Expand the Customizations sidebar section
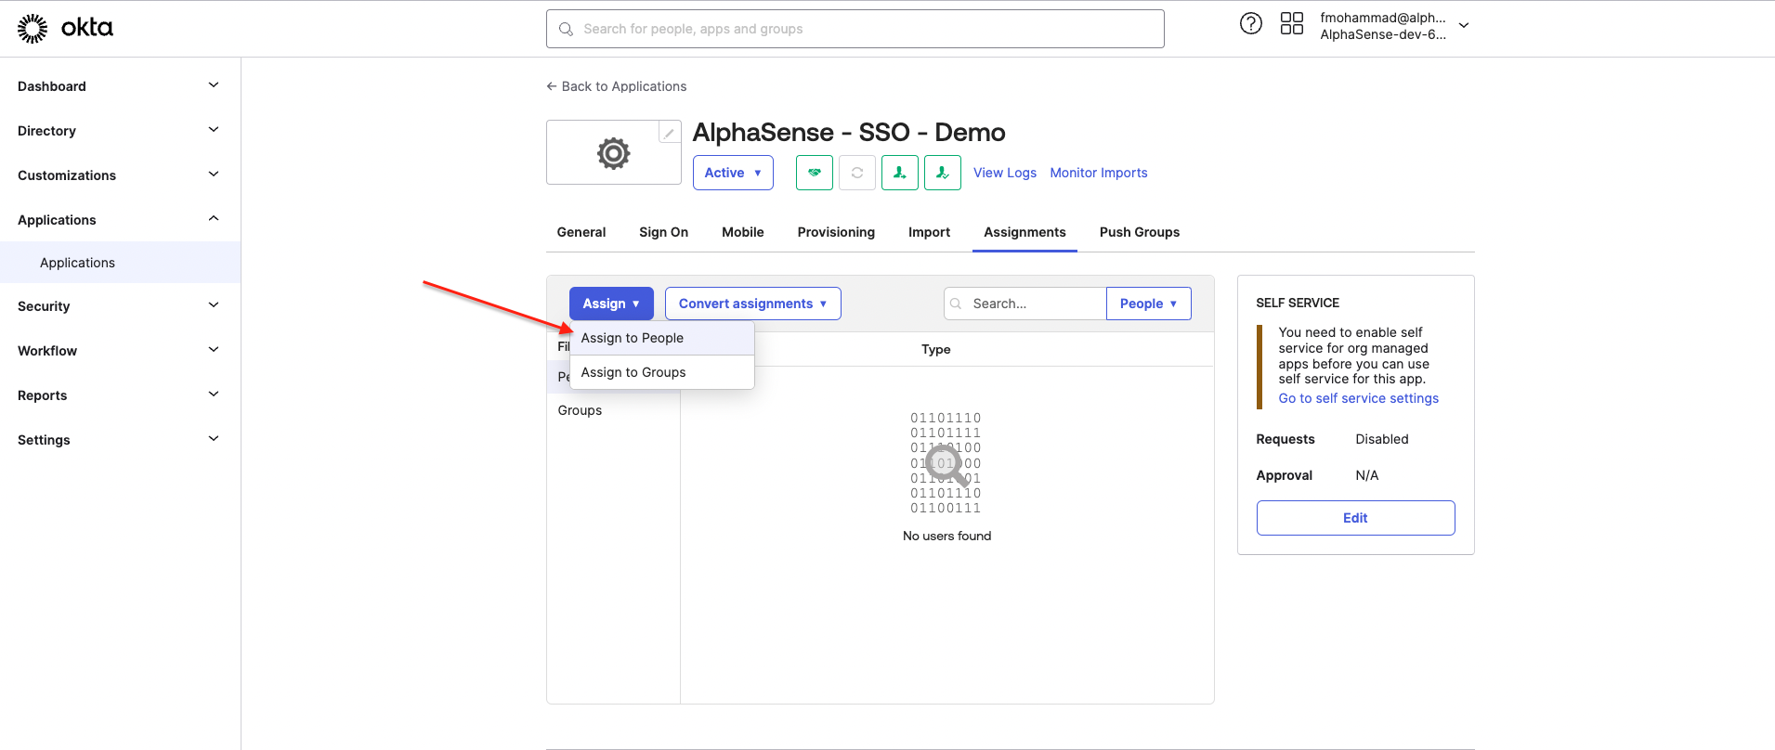The width and height of the screenshot is (1775, 750). coord(120,175)
